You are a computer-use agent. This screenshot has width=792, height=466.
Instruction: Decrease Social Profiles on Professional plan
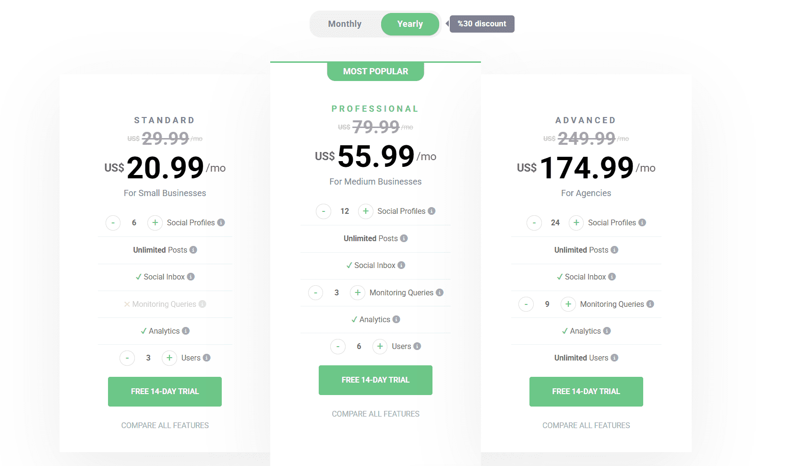click(x=324, y=211)
